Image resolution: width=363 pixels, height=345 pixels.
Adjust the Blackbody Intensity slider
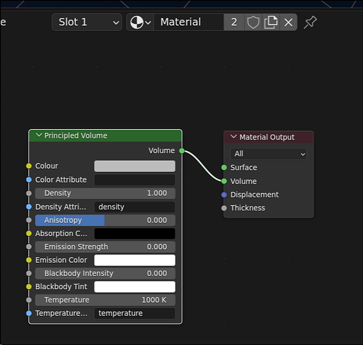point(105,273)
